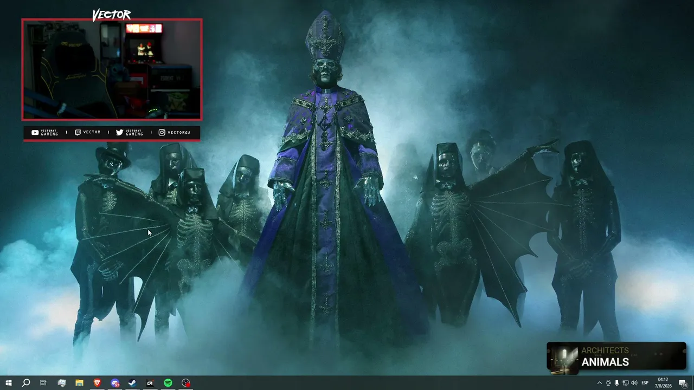Open the Brave browser taskbar icon
The width and height of the screenshot is (694, 390).
[x=97, y=383]
